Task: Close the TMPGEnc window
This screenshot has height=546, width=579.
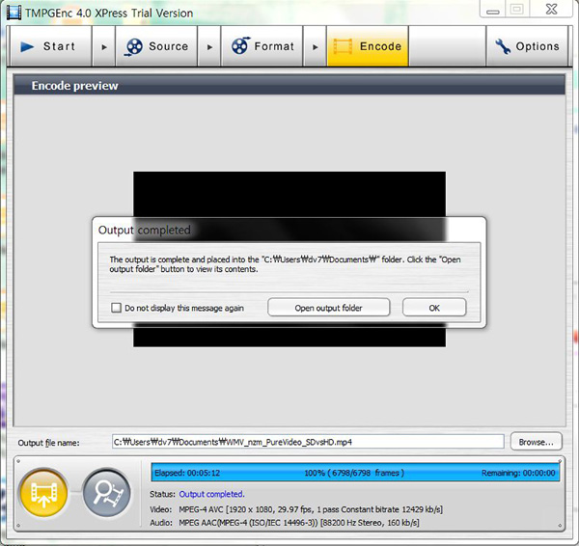Action: [552, 10]
